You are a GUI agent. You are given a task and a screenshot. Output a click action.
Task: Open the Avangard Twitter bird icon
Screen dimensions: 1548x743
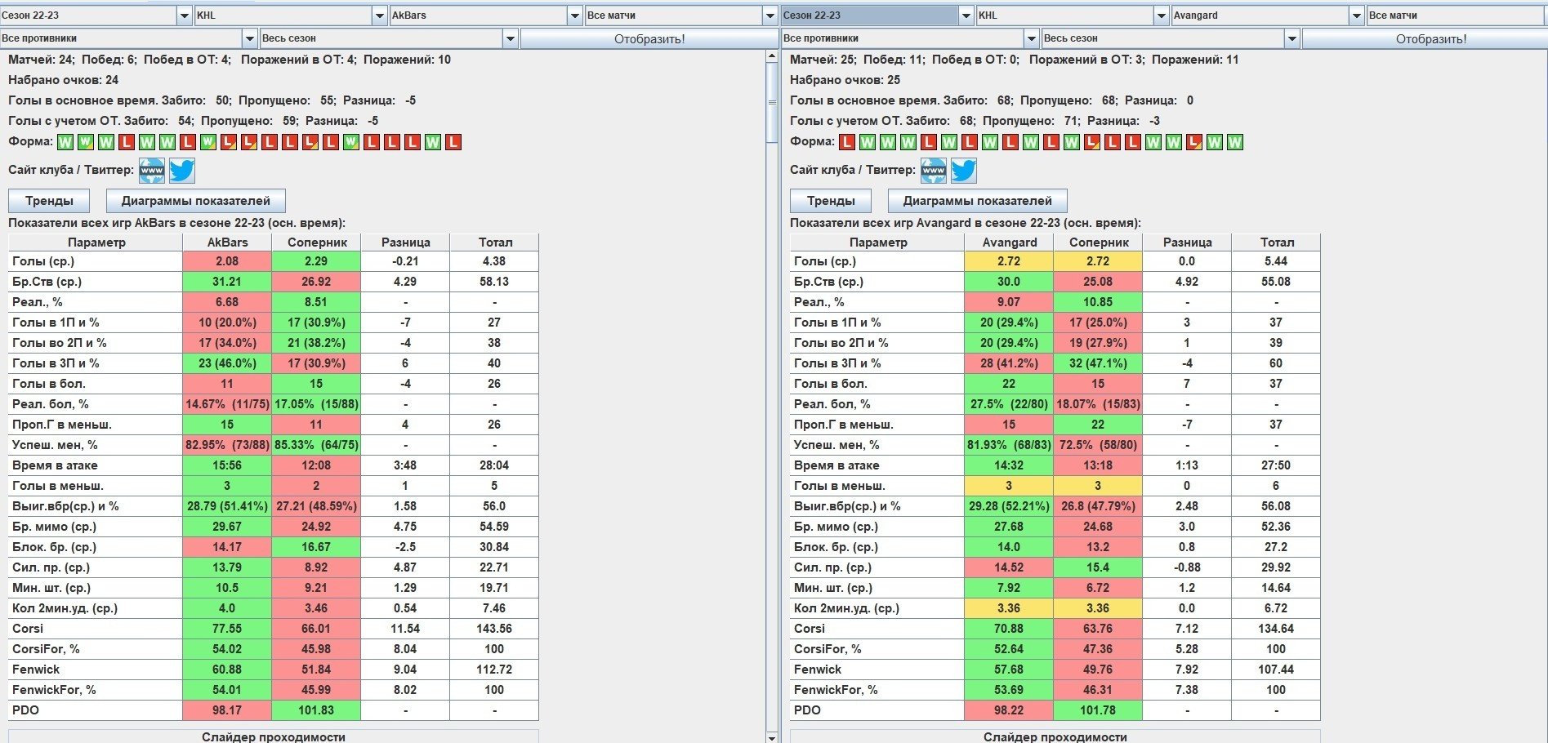tap(964, 171)
